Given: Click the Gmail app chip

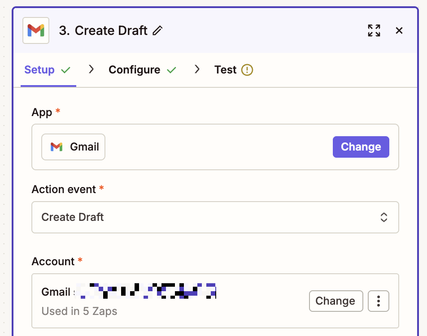Looking at the screenshot, I should [x=73, y=147].
